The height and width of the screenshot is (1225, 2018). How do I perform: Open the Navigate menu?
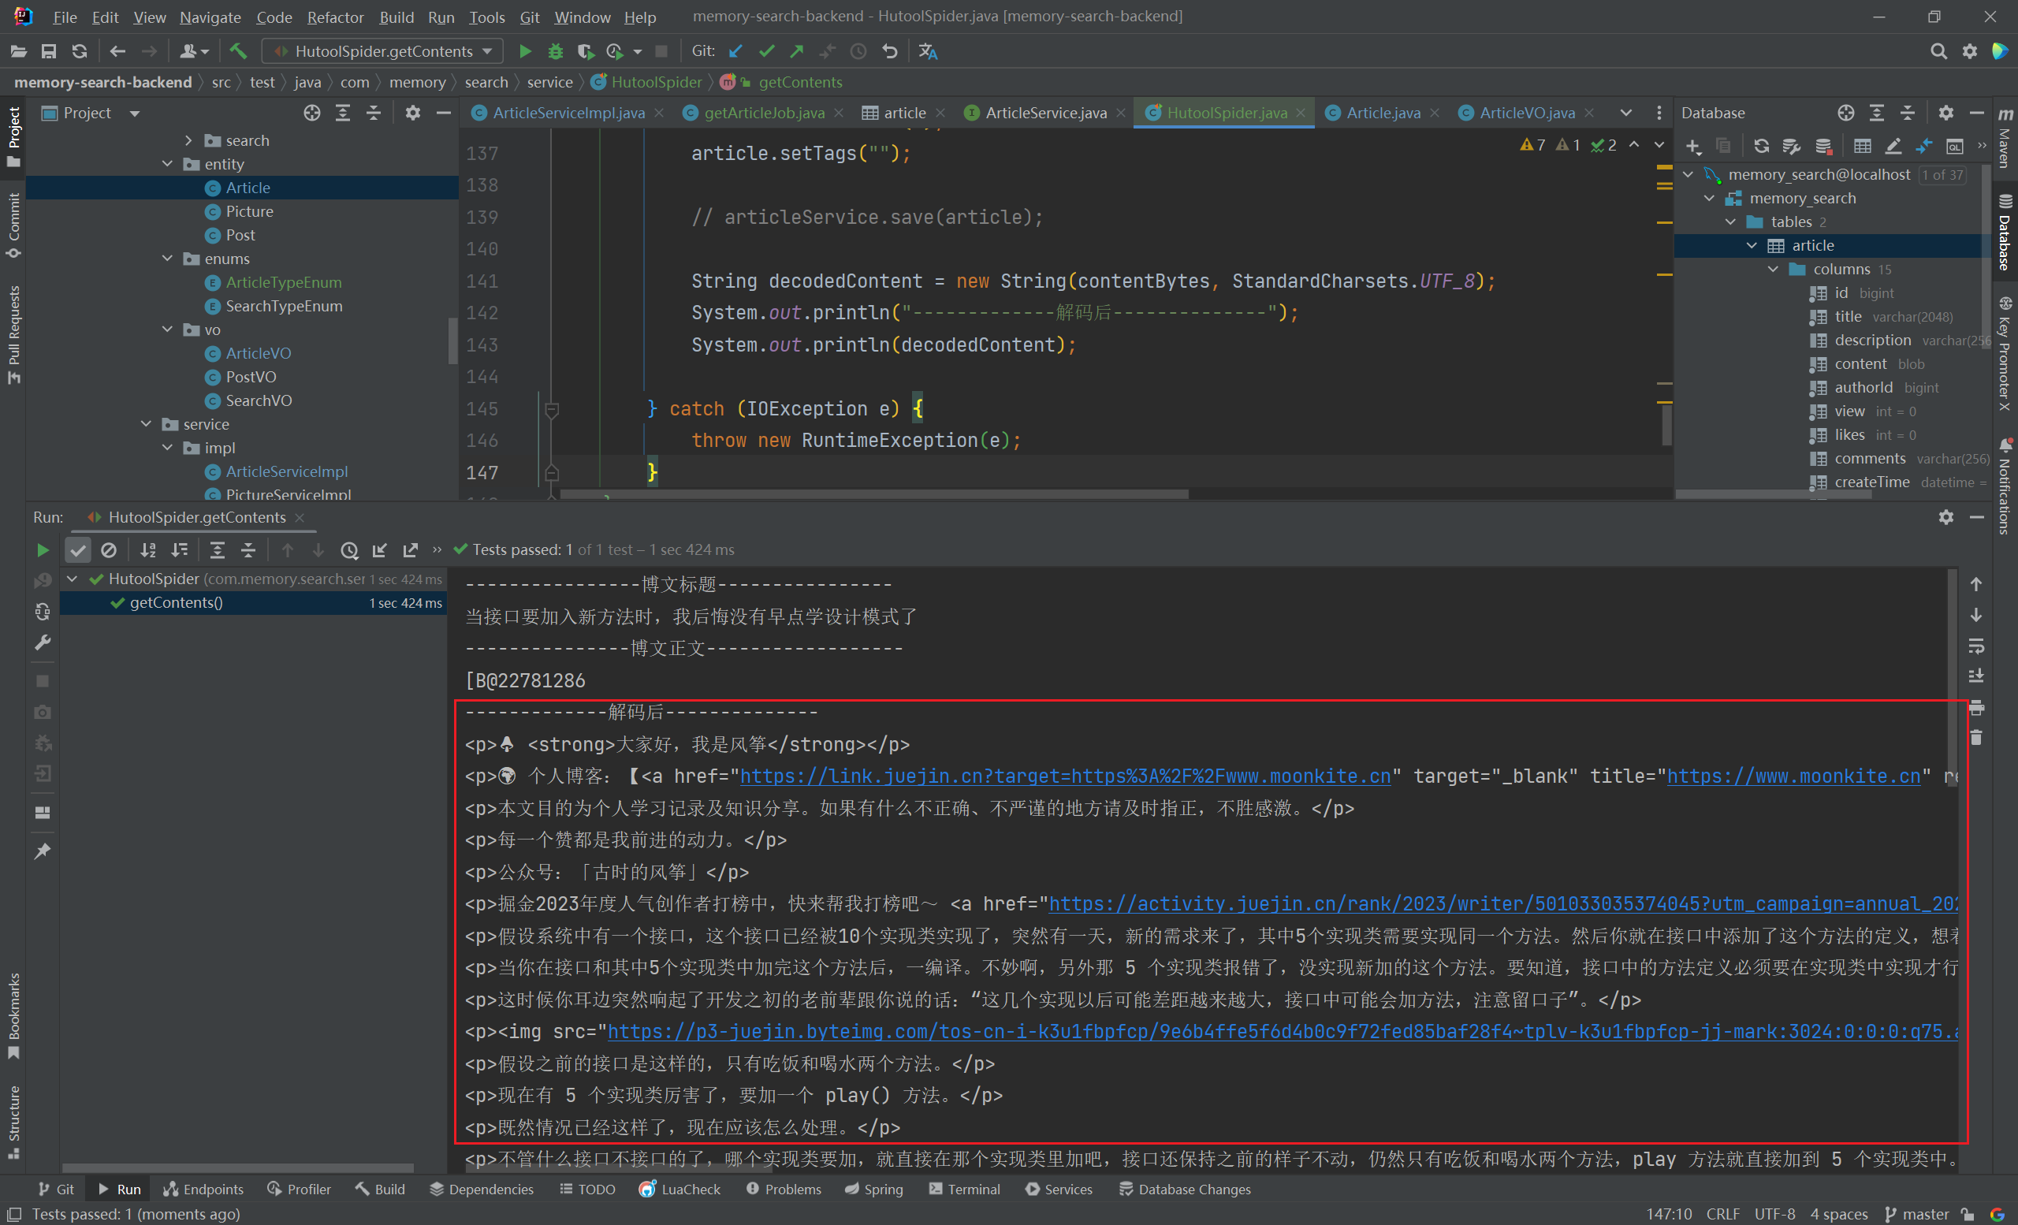tap(210, 17)
